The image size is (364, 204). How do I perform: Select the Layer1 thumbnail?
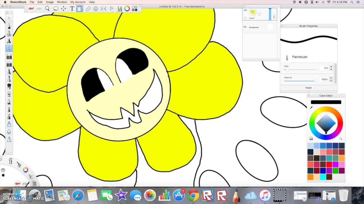point(255,12)
